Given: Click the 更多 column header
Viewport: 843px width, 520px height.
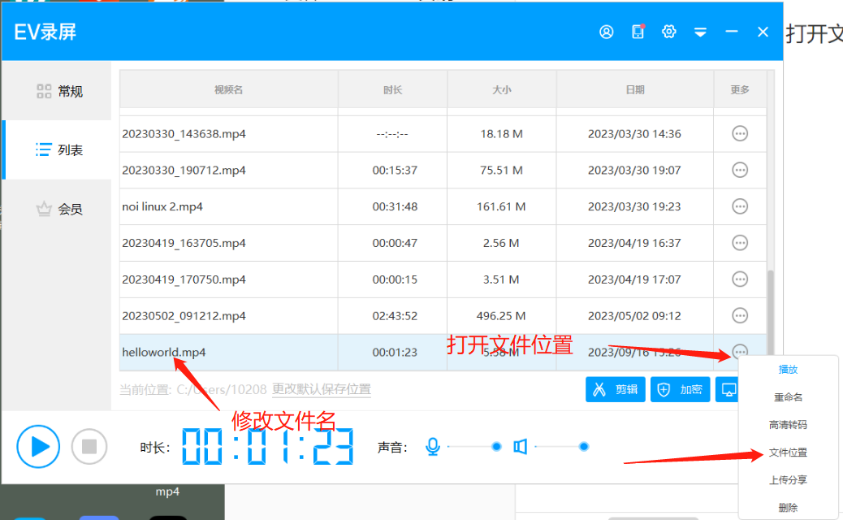Looking at the screenshot, I should point(740,90).
